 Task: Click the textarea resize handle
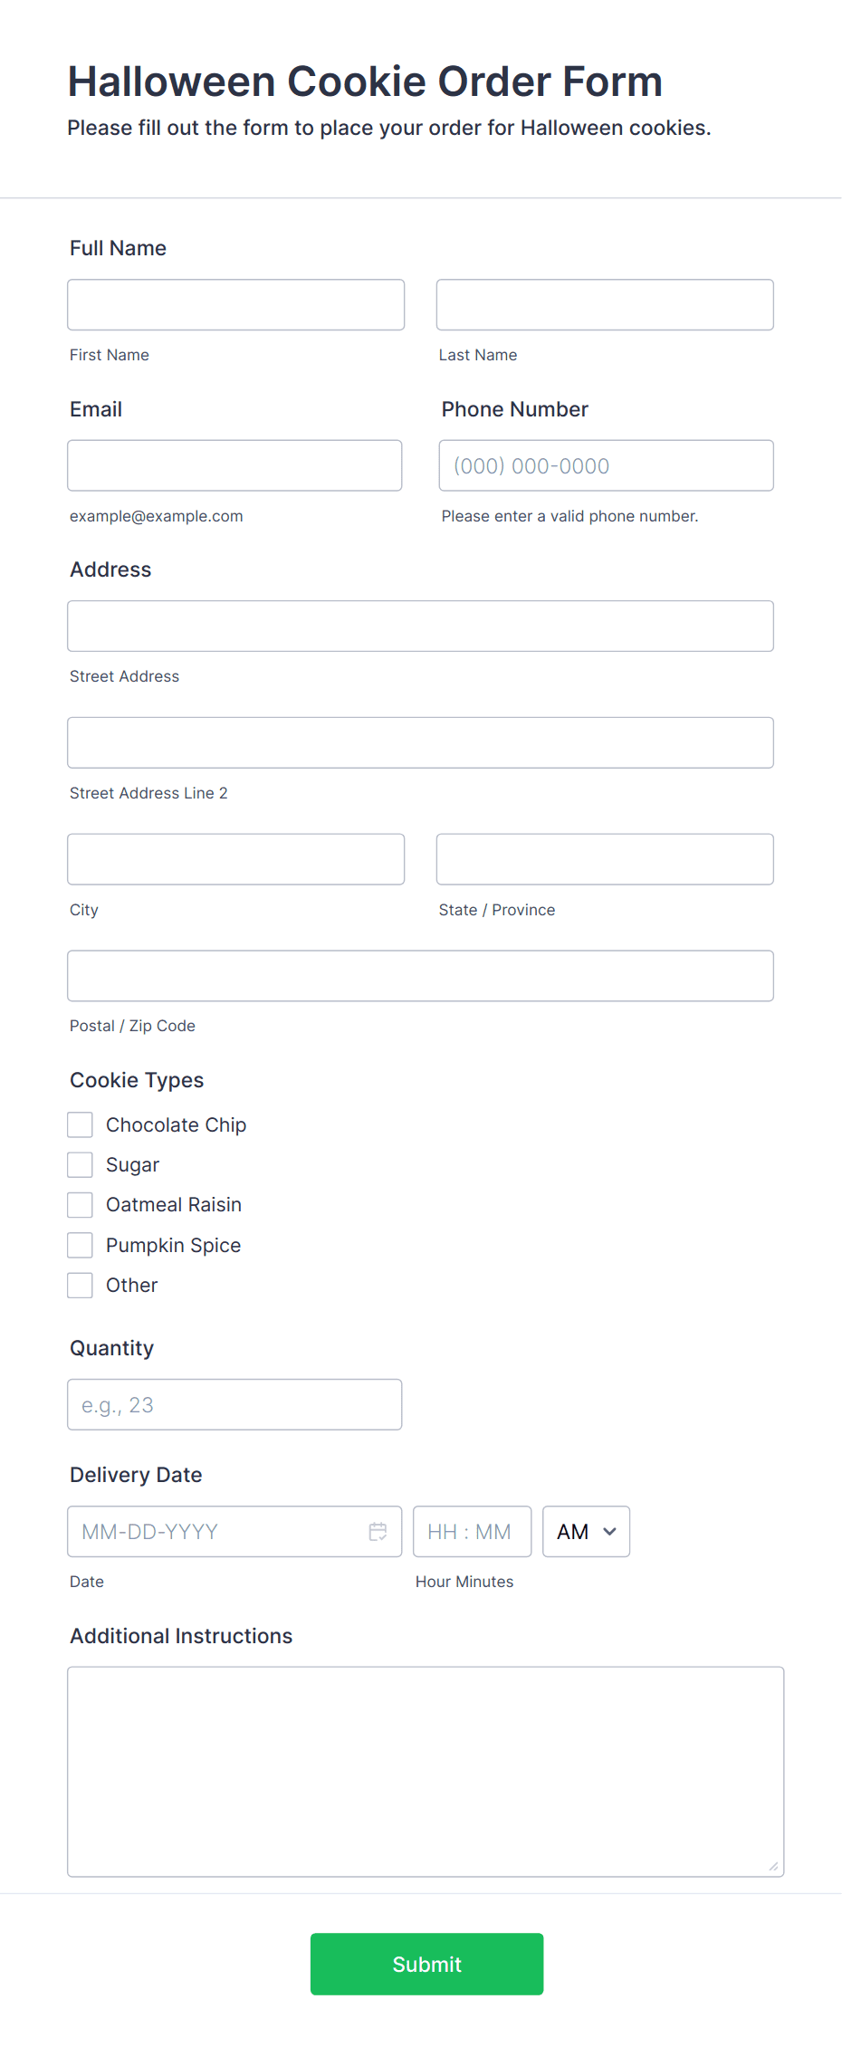773,1866
